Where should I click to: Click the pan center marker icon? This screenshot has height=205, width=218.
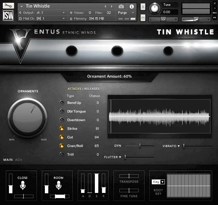[163, 19]
